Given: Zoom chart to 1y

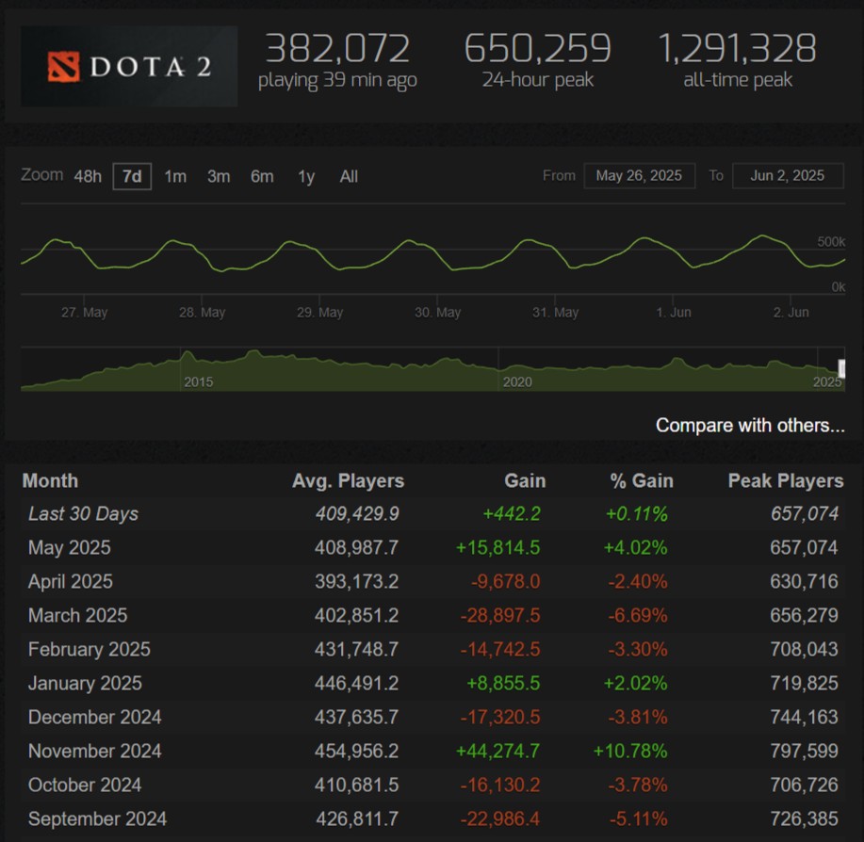Looking at the screenshot, I should 306,176.
